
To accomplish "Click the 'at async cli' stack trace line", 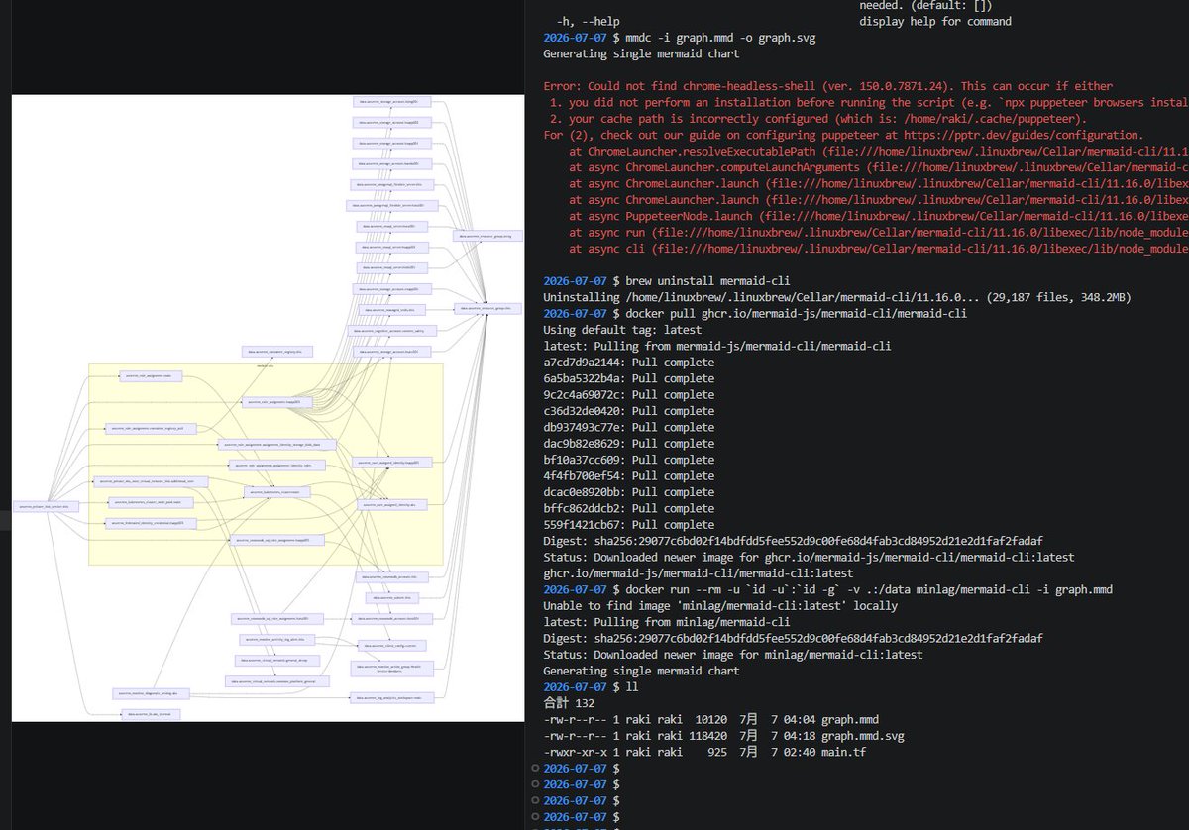I will (878, 249).
